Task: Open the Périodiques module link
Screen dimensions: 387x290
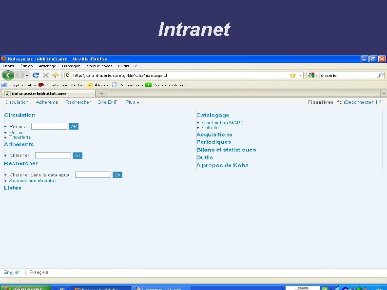Action: [214, 142]
